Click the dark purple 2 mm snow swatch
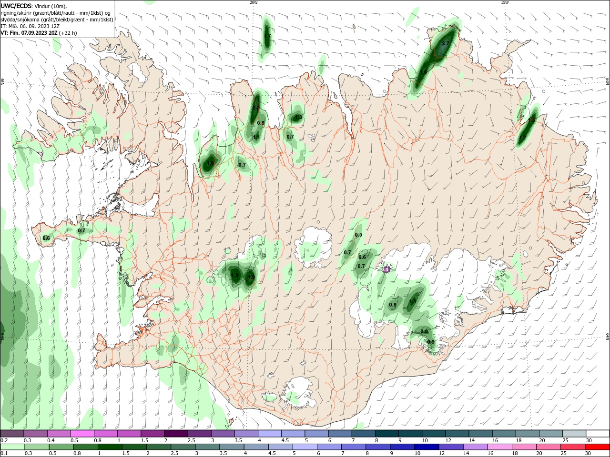This screenshot has width=610, height=457. pos(176,434)
